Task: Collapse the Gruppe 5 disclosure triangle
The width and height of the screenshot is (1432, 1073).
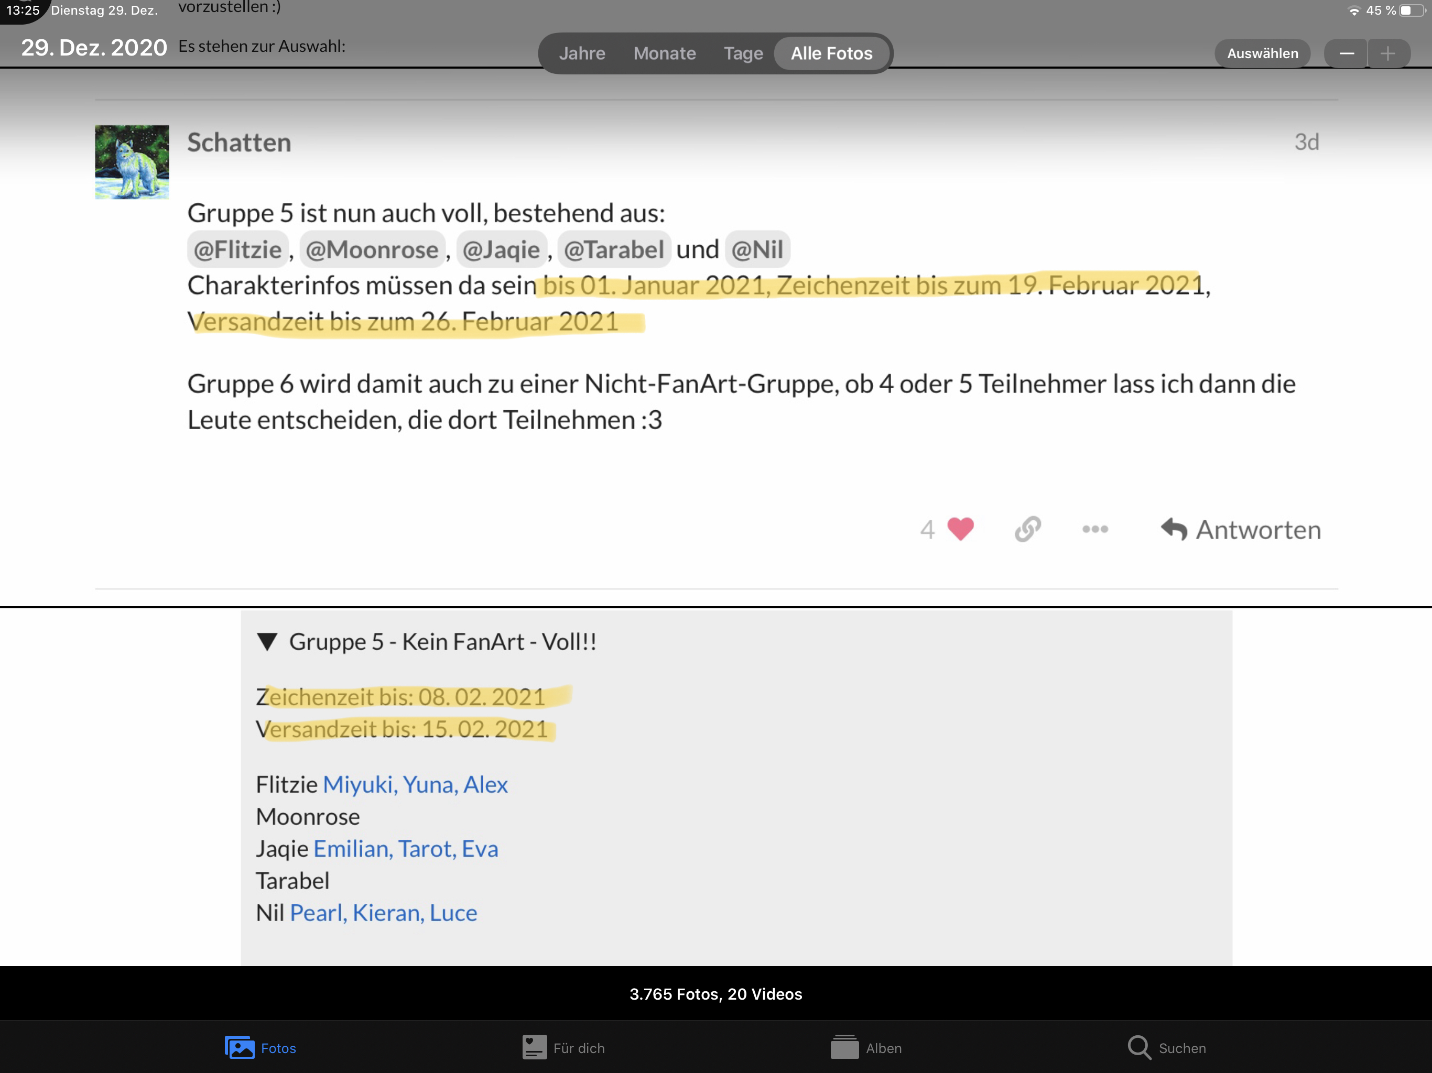Action: click(267, 641)
